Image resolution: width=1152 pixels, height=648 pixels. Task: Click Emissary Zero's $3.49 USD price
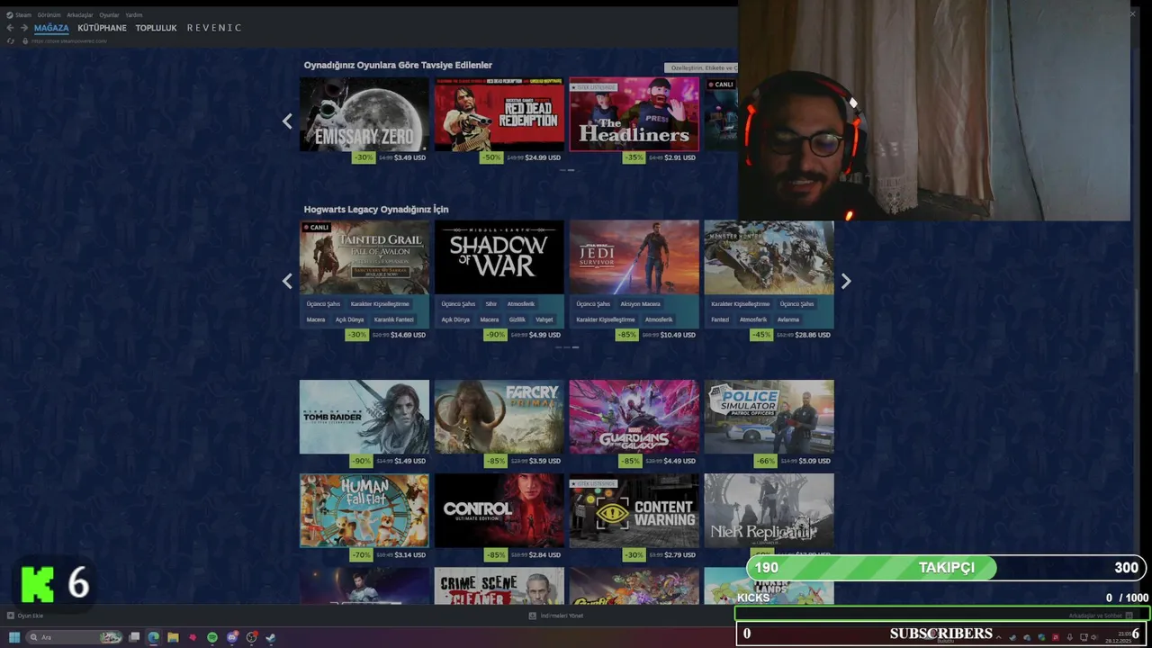tap(409, 157)
